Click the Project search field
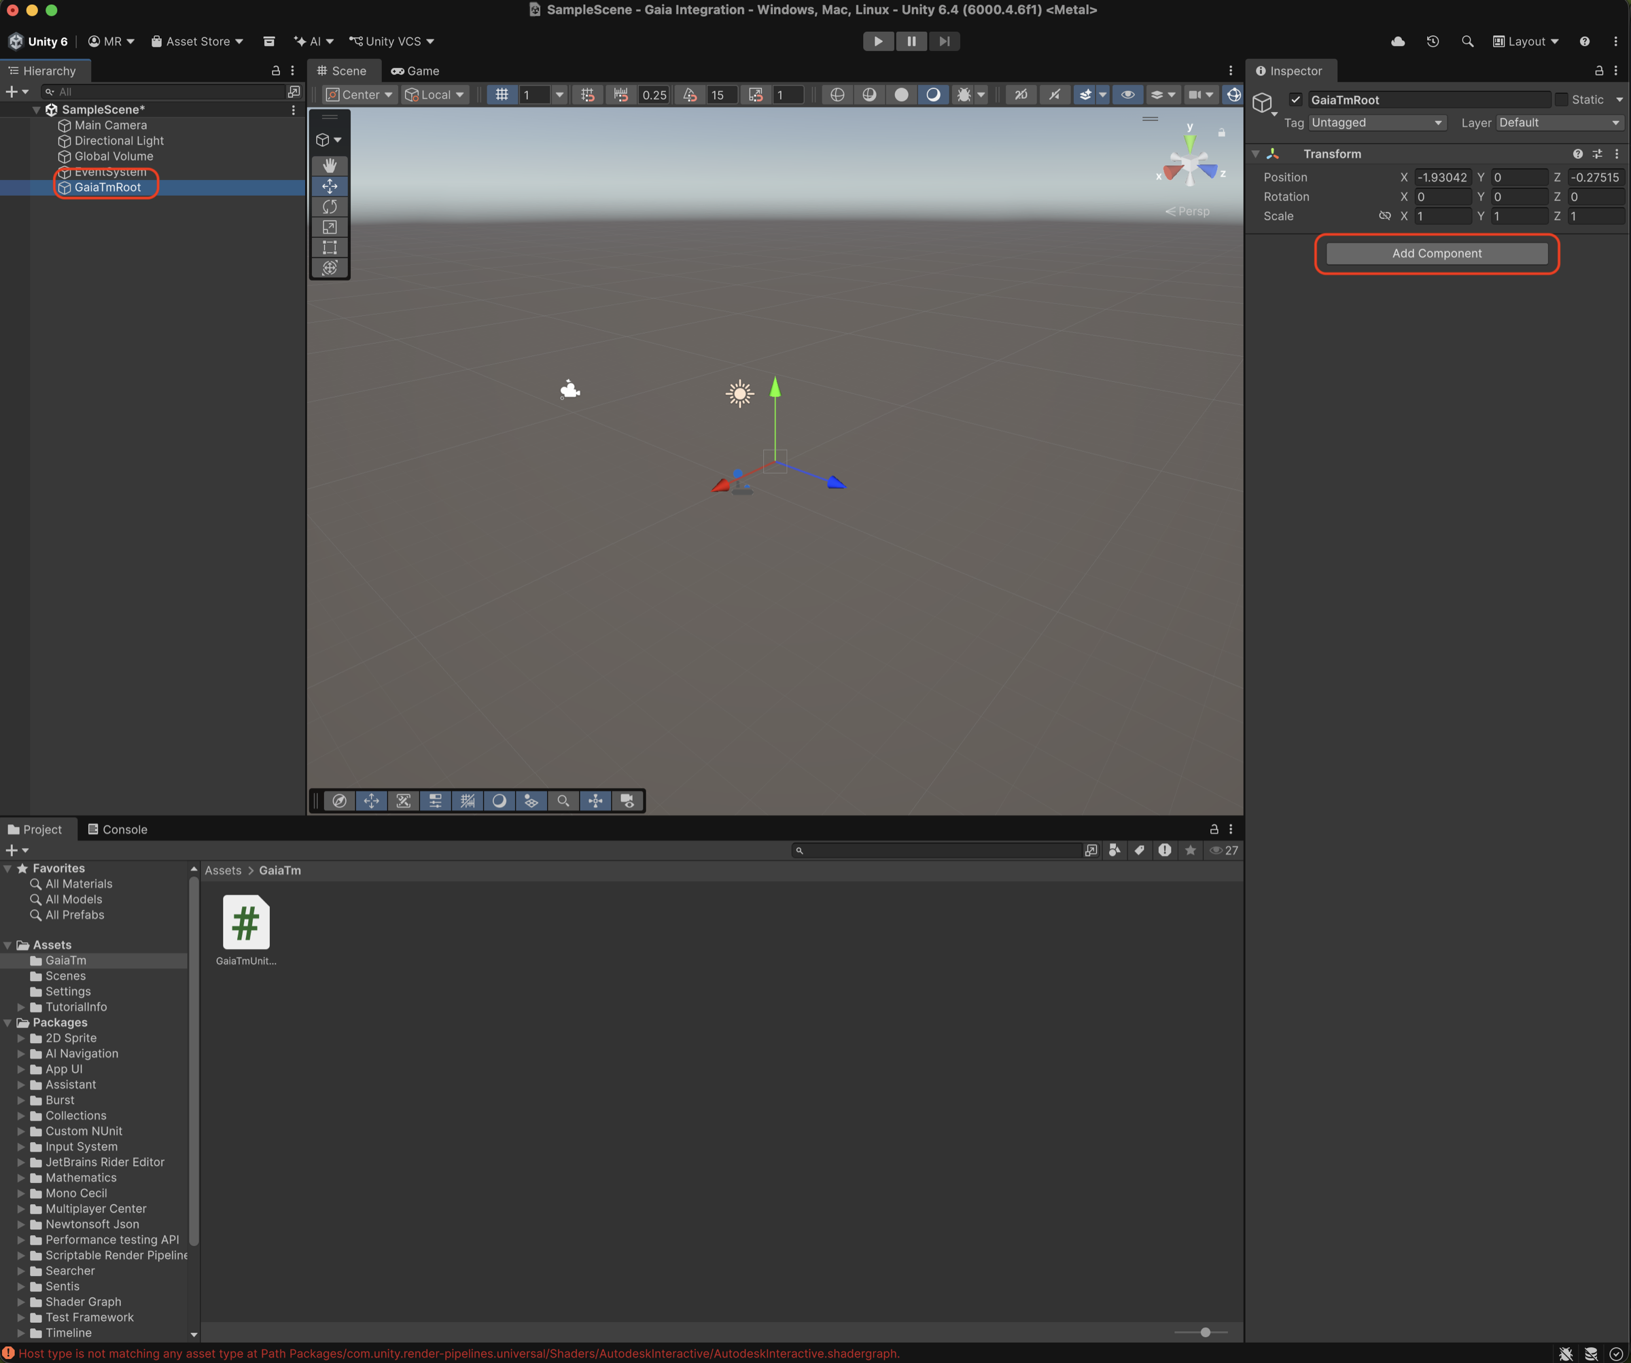Image resolution: width=1631 pixels, height=1363 pixels. [x=939, y=851]
